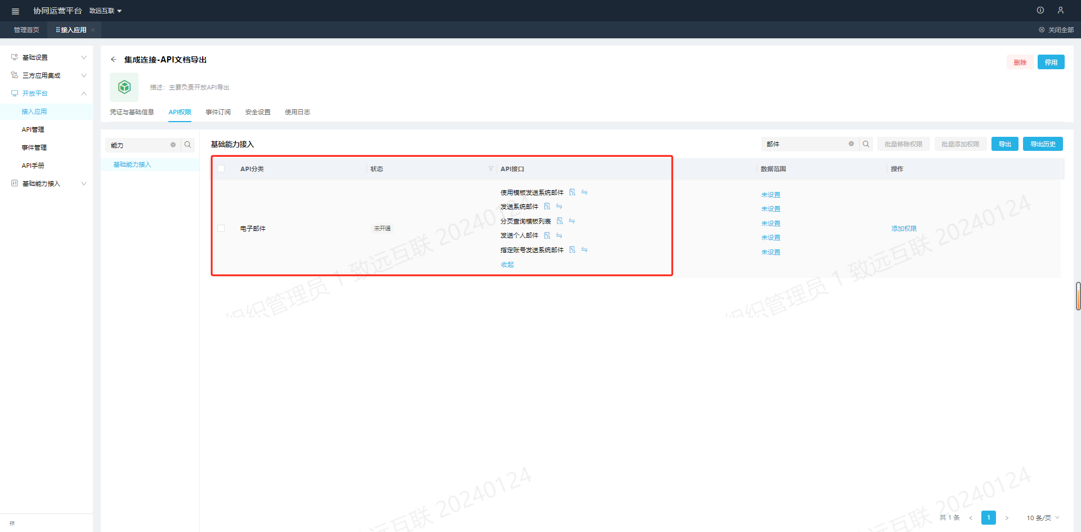Click 关闭全部 to close all tabs
Viewport: 1081px width, 532px height.
(1056, 30)
